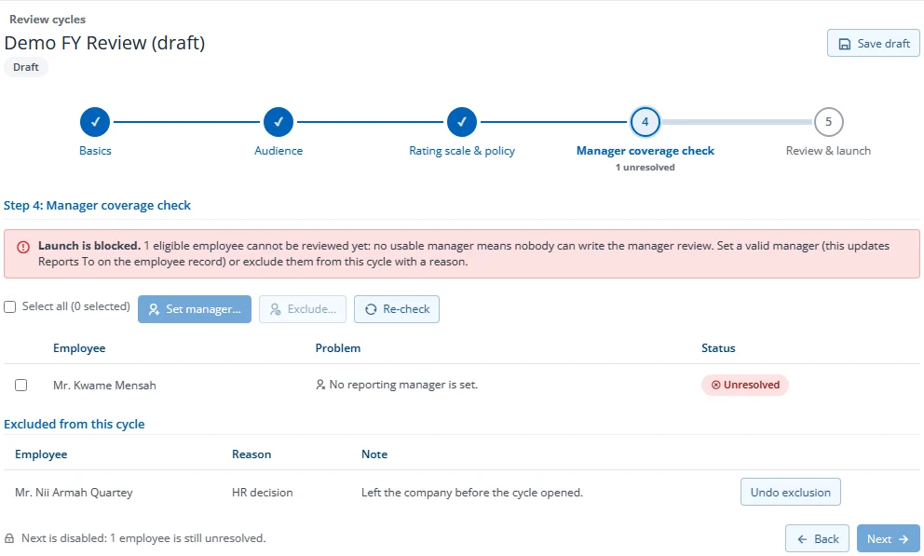The image size is (924, 556).
Task: Click the 'Demo FY Review (draft)' title
Action: point(105,43)
